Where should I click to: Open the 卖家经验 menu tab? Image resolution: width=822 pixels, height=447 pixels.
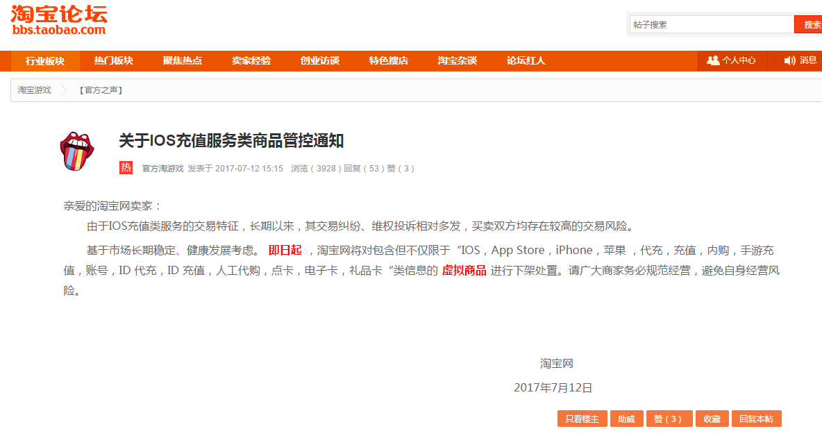251,61
